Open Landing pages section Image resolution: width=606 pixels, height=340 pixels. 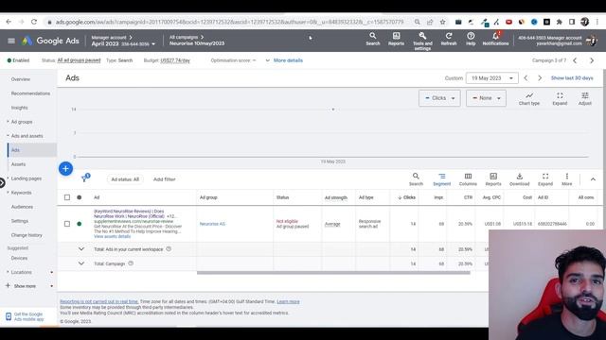coord(26,178)
